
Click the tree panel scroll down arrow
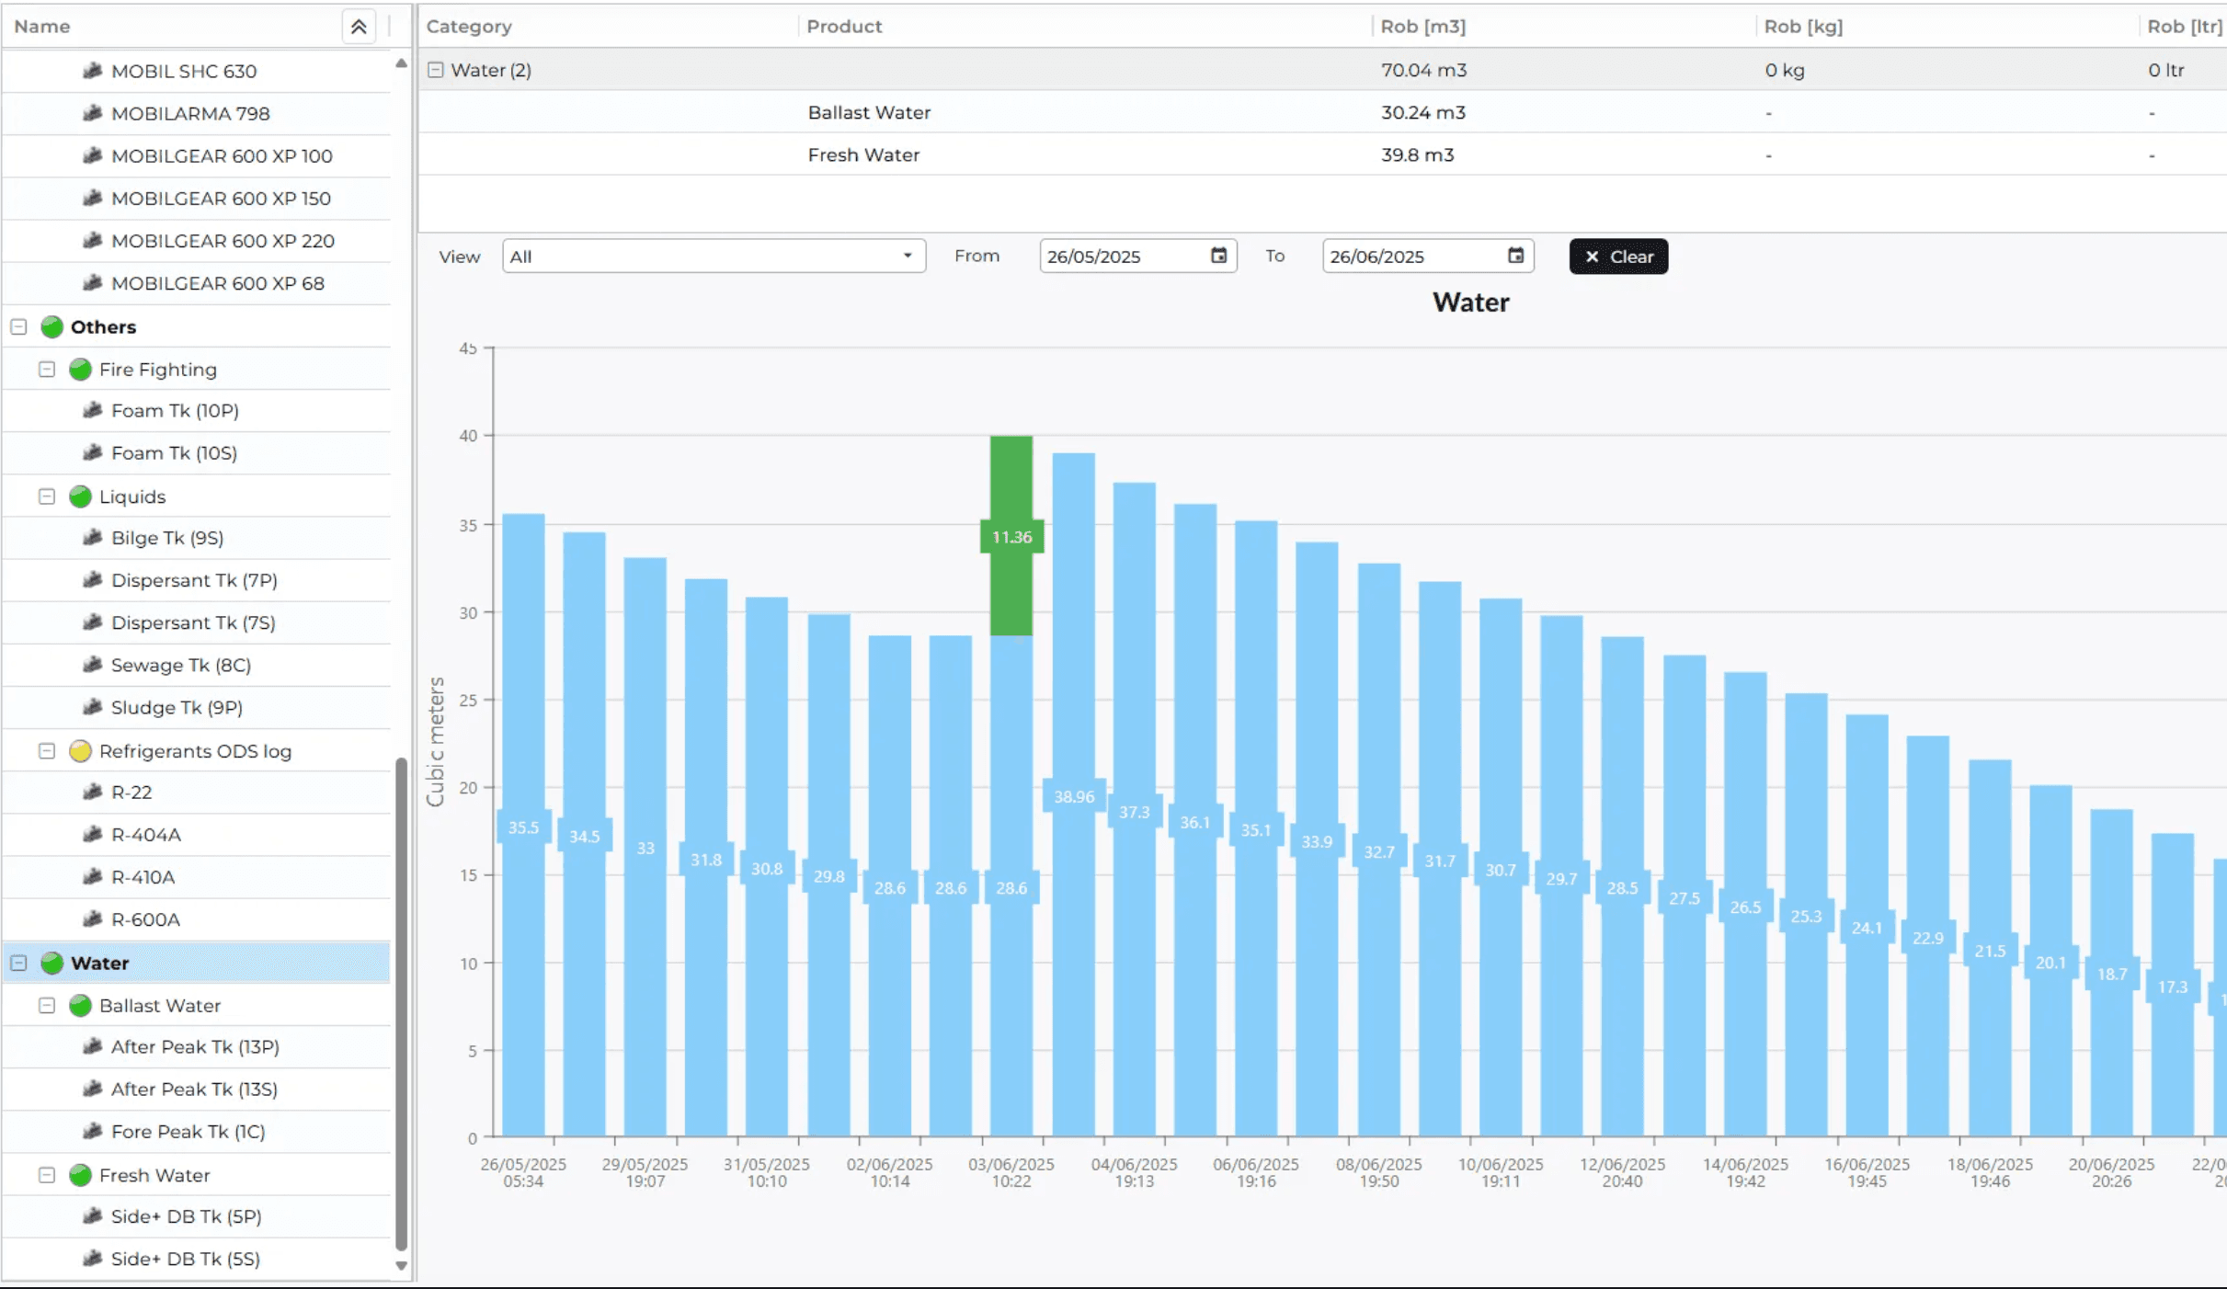(401, 1266)
